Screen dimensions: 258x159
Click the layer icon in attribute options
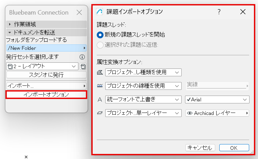pyautogui.click(x=100, y=113)
